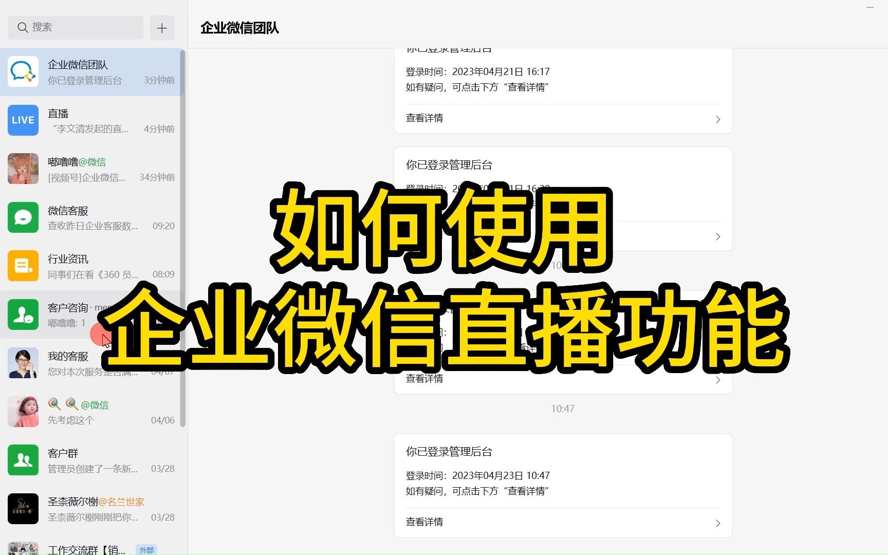The width and height of the screenshot is (888, 555).
Task: Click the 10:47 timestamp separator
Action: [563, 409]
